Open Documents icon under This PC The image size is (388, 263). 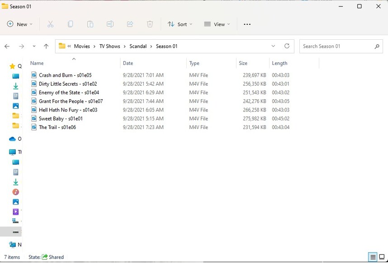tap(15, 172)
